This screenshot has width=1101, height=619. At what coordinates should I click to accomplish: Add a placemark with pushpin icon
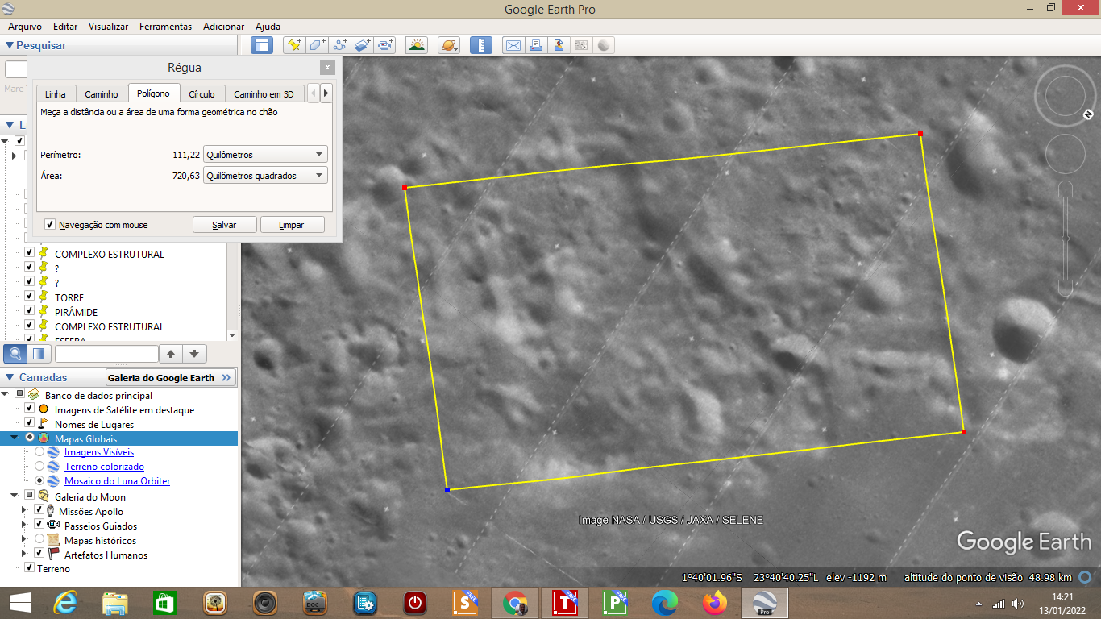(x=294, y=45)
